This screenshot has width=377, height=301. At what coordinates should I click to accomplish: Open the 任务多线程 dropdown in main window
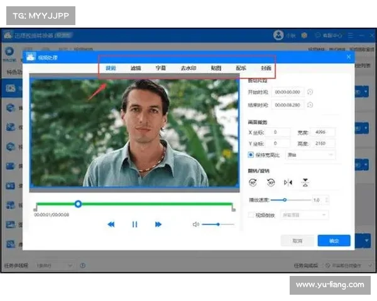54,265
